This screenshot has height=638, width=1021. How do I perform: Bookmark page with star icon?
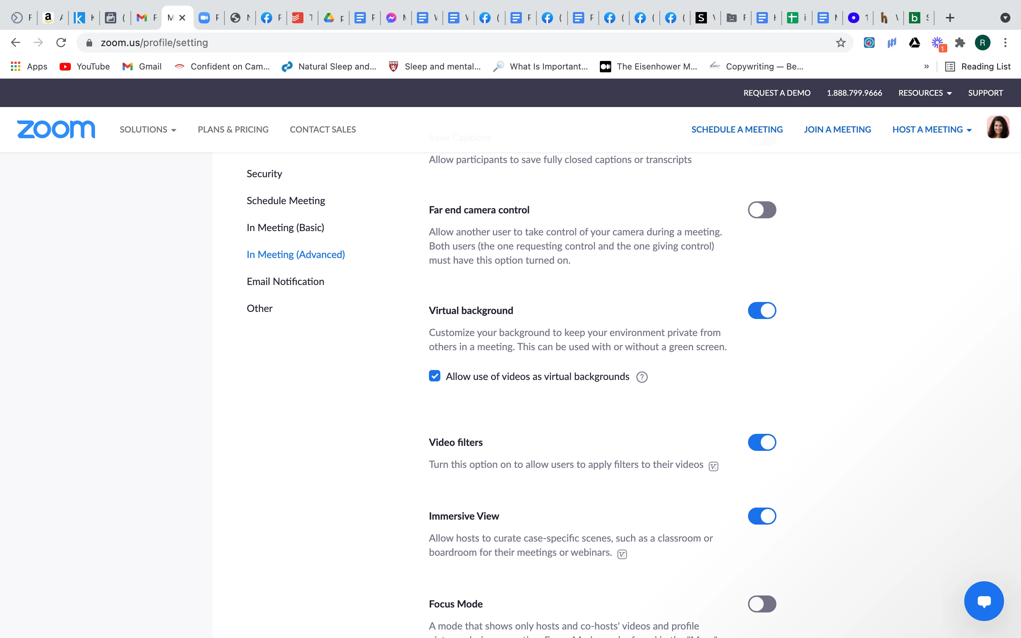point(841,43)
